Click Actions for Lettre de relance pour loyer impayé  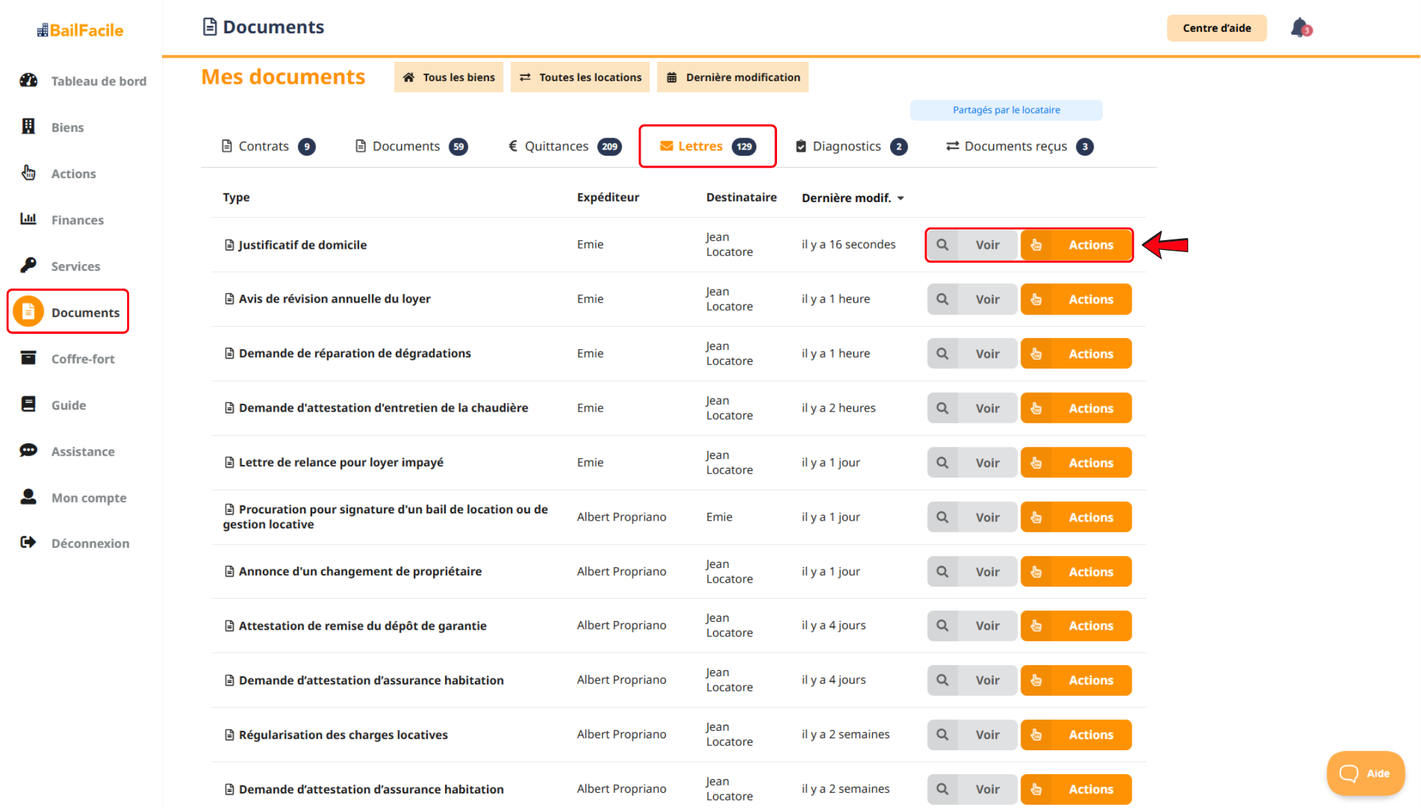[1076, 463]
